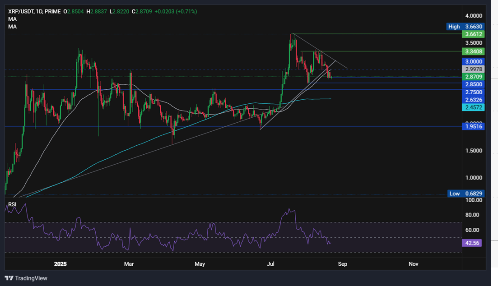The width and height of the screenshot is (498, 286).
Task: Click the 2.6326 moving average tag
Action: coord(473,100)
